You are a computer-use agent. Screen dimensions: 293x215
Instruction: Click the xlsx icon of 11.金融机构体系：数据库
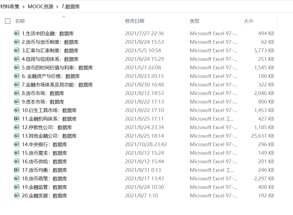point(16,119)
